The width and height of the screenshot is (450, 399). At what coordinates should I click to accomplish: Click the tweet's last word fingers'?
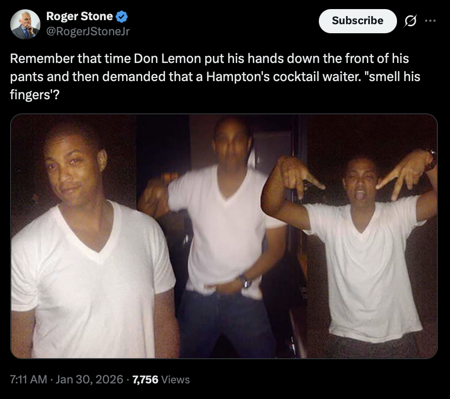(35, 95)
